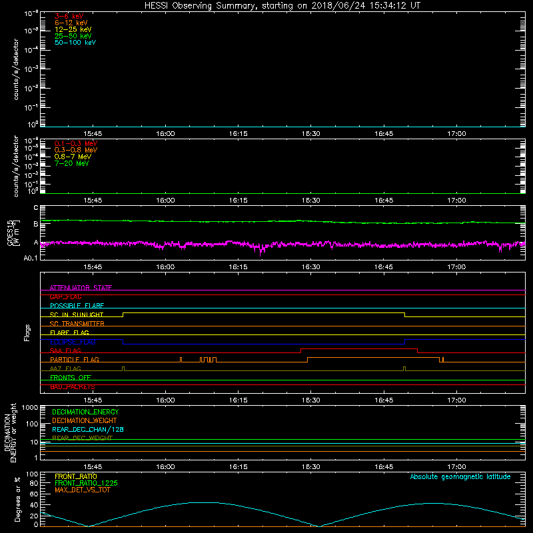The image size is (533, 533).
Task: Click the POSSIBLE_FLARE flag label
Action: (x=77, y=306)
